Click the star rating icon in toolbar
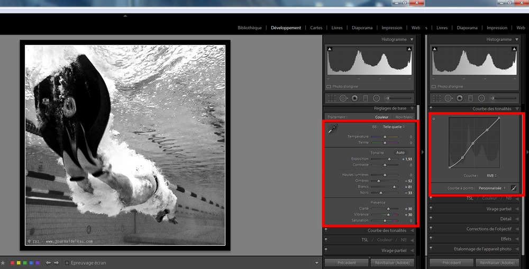529x269 pixels. (3, 263)
